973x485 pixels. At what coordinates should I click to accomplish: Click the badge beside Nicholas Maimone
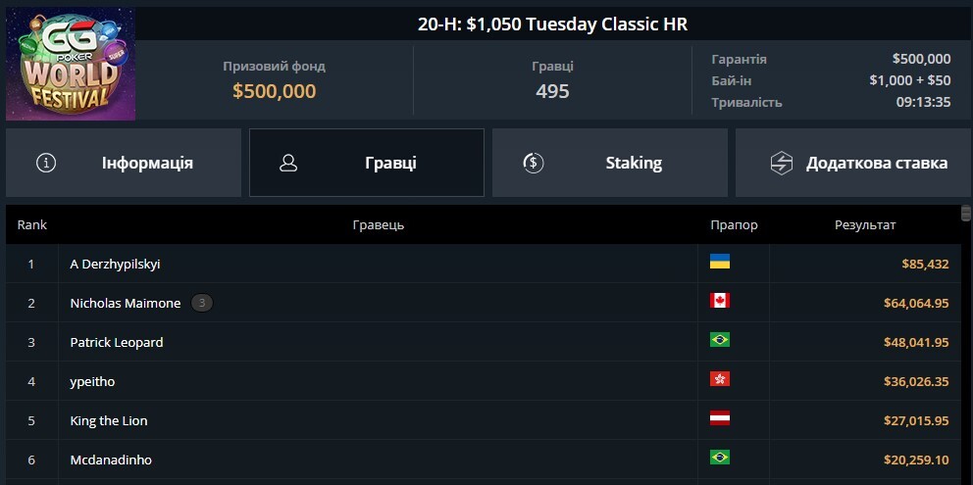[201, 303]
